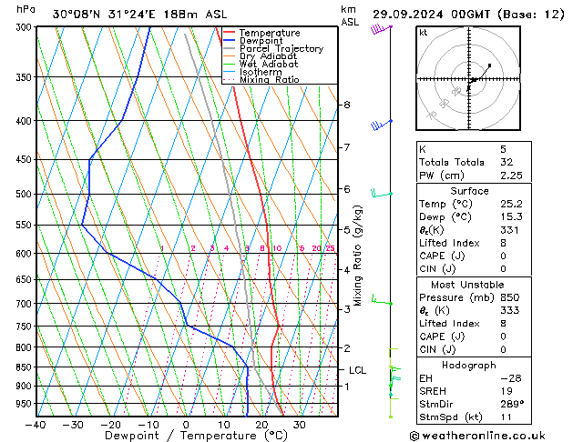Click the 500 hPa pressure label

(26, 194)
